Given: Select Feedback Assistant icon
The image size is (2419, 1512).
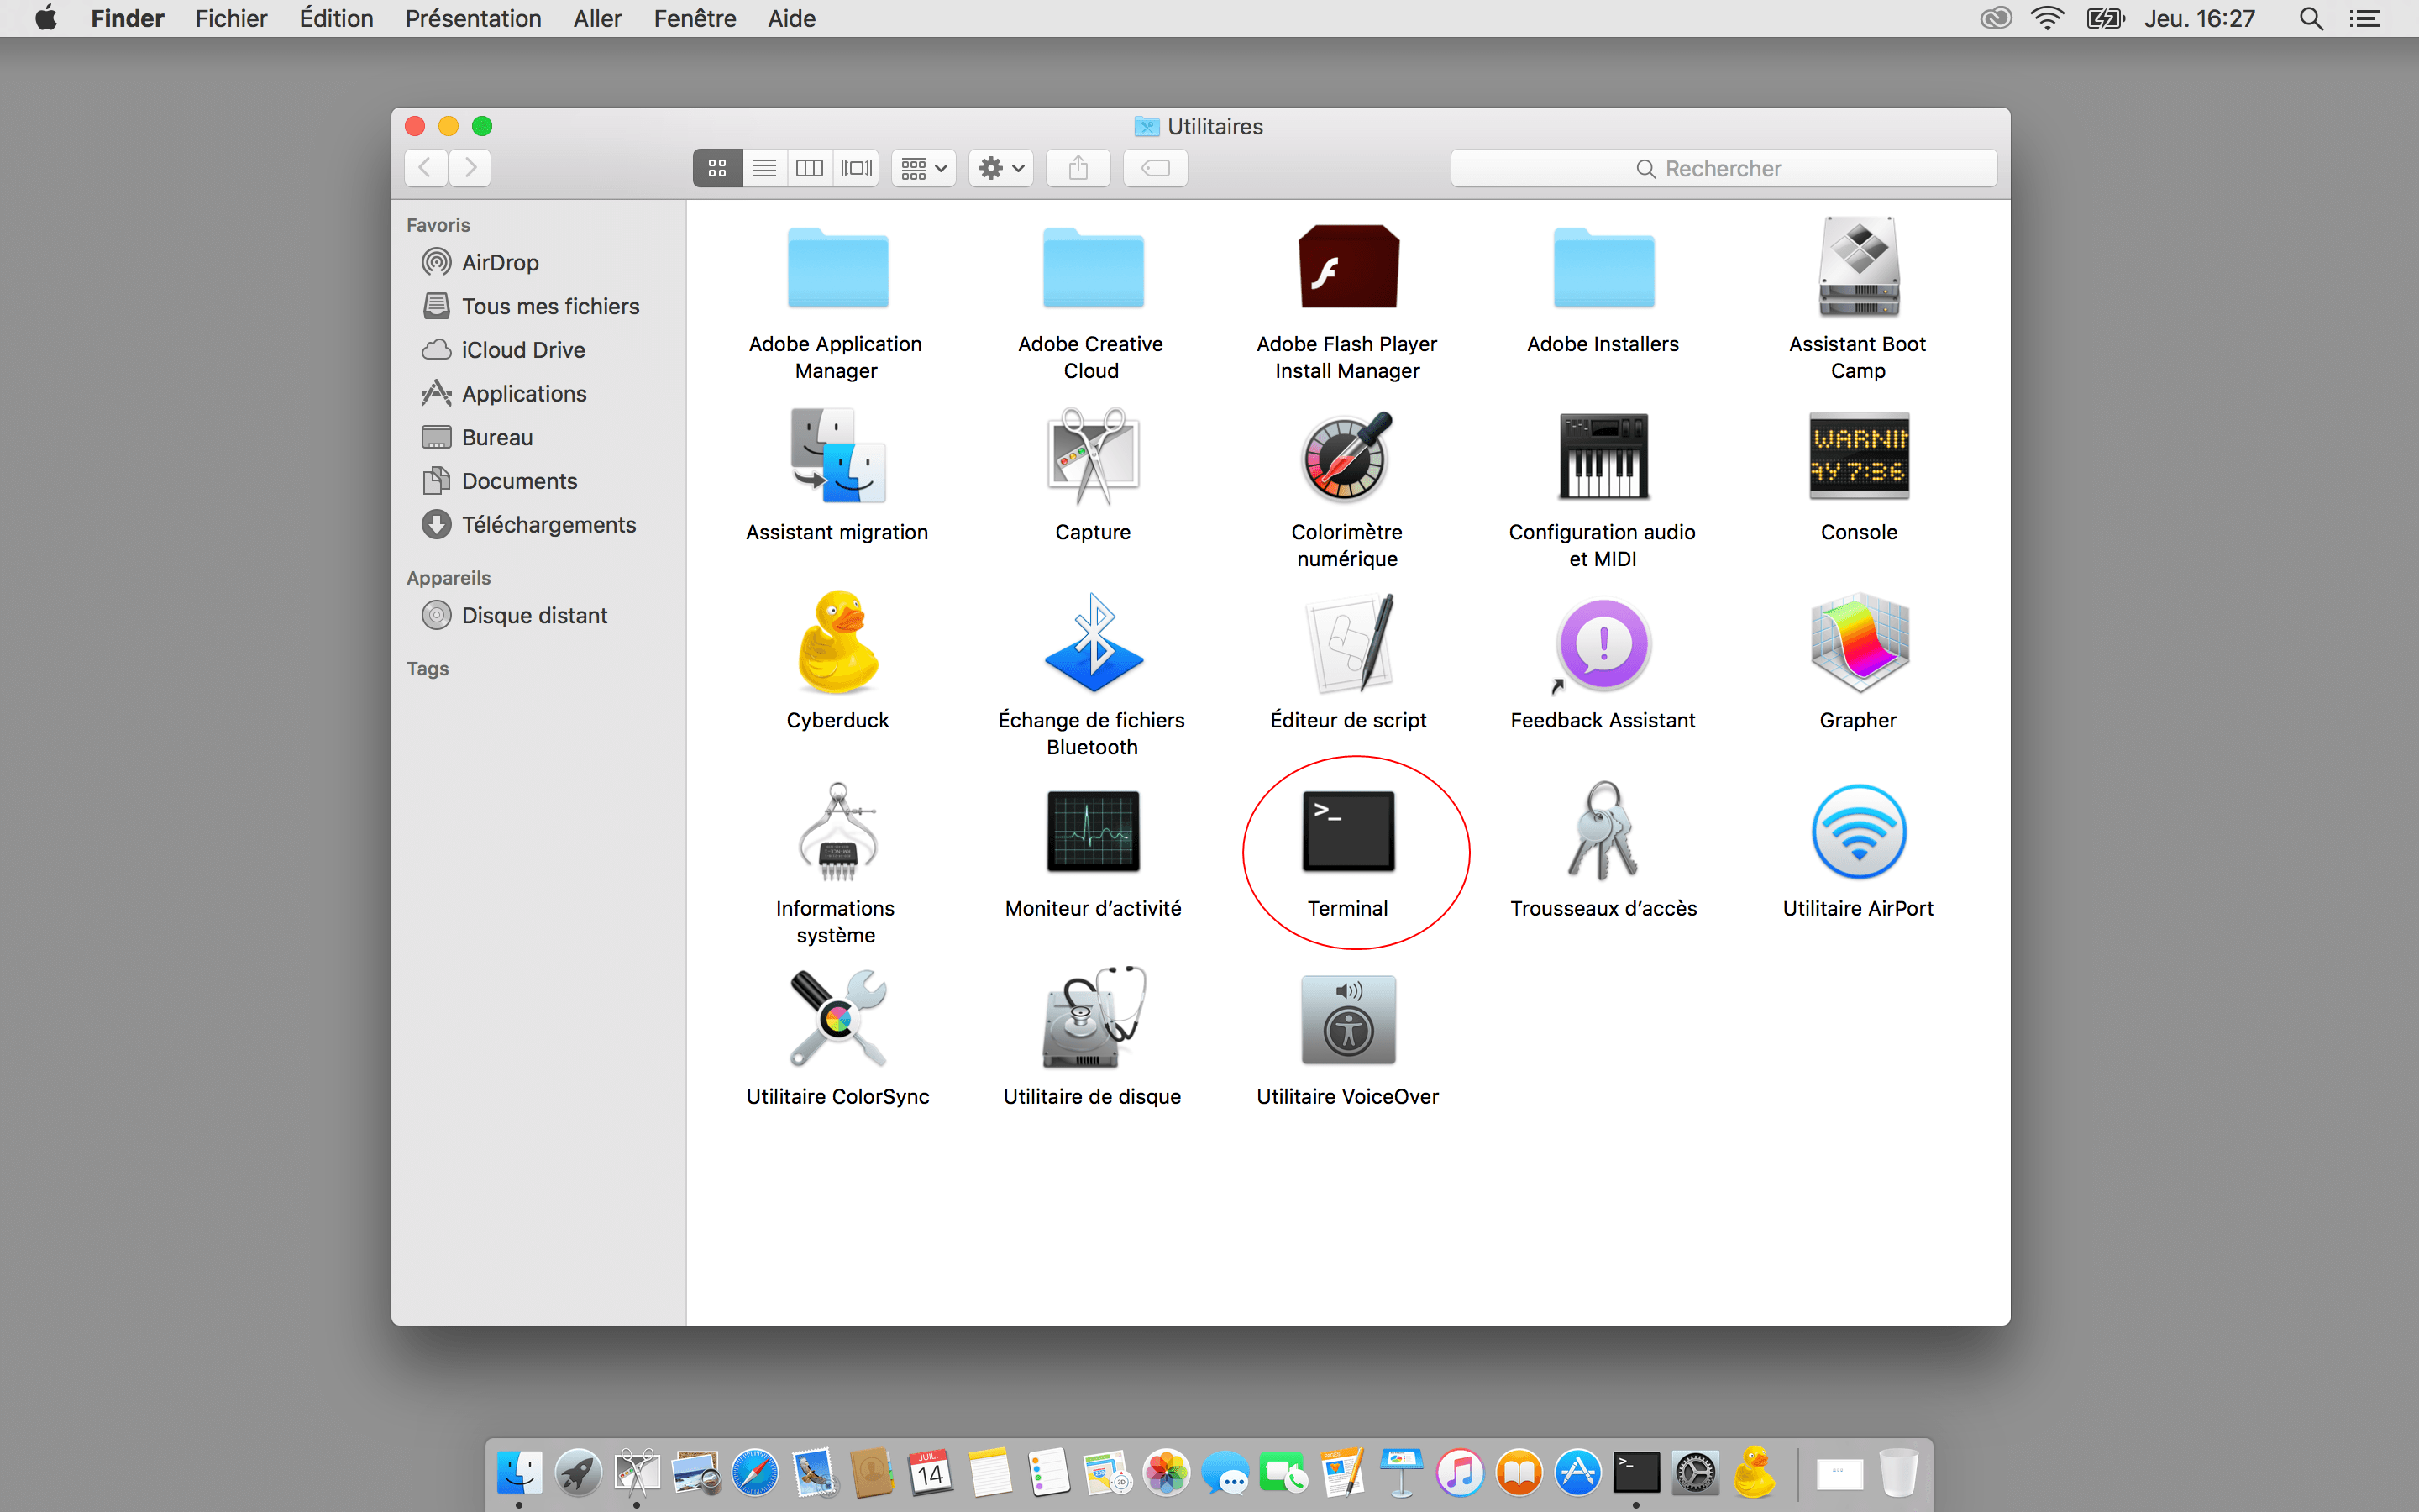Looking at the screenshot, I should coord(1603,644).
